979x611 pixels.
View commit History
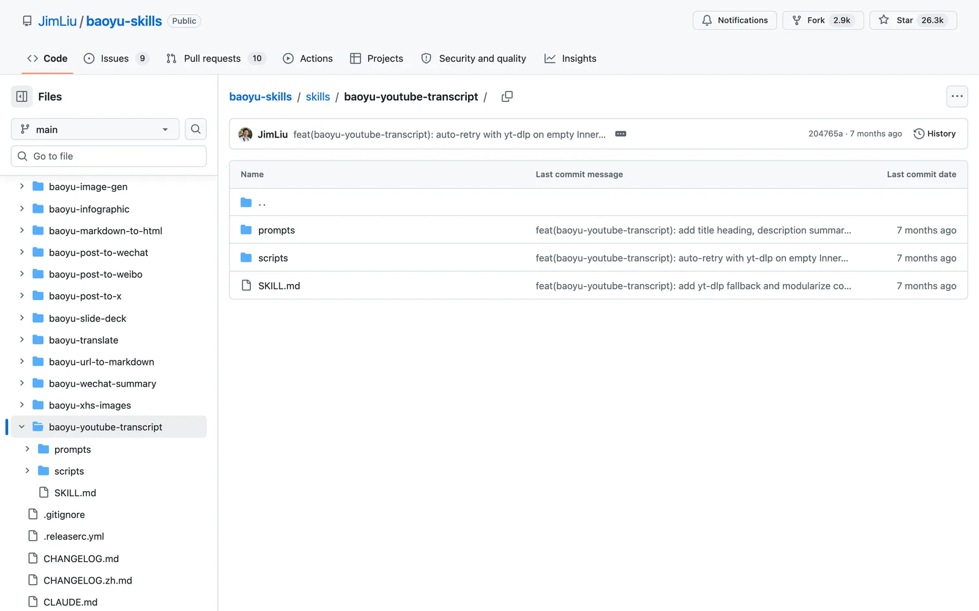point(934,134)
